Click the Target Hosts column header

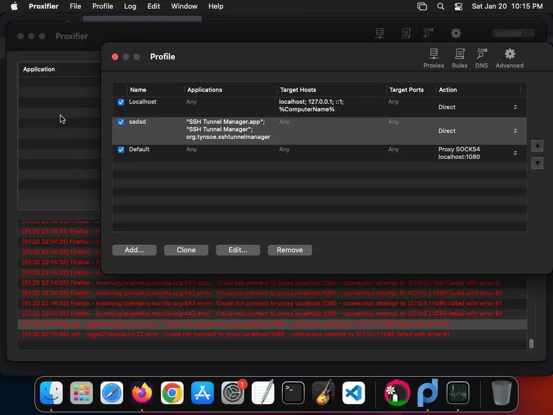pyautogui.click(x=332, y=90)
